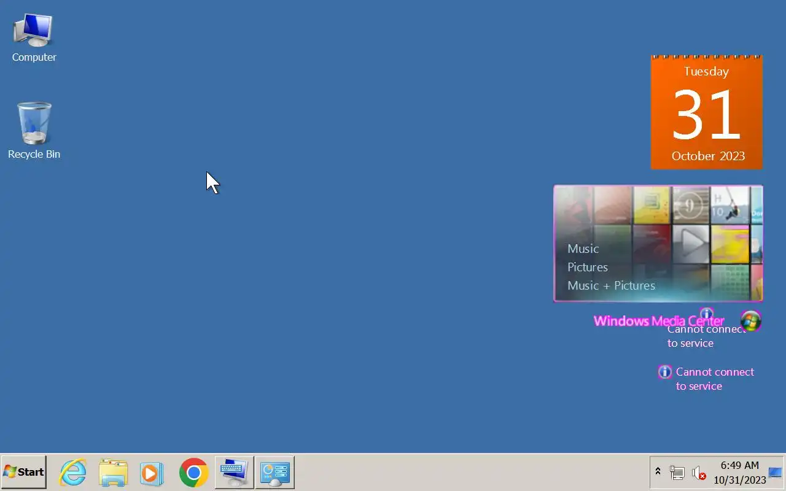The image size is (786, 491).
Task: Open the Control Panel taskbar item
Action: pyautogui.click(x=274, y=472)
